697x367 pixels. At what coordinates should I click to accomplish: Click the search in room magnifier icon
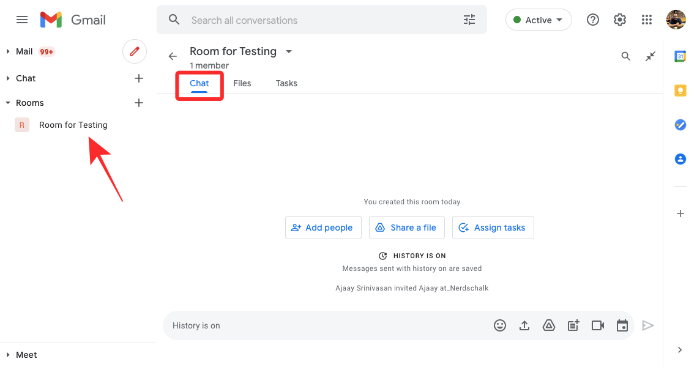pos(625,56)
